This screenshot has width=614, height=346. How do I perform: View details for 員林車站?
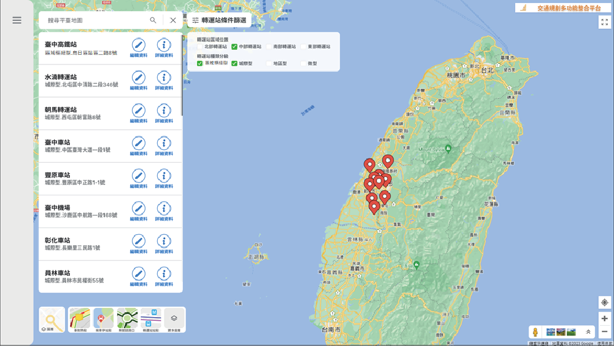pos(164,277)
